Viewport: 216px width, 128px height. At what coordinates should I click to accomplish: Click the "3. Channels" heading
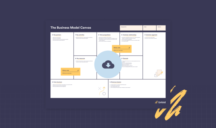coord(125,59)
